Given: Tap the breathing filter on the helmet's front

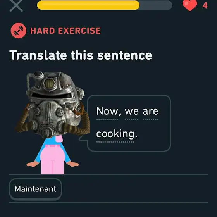Looking at the screenshot, I should [x=45, y=132].
